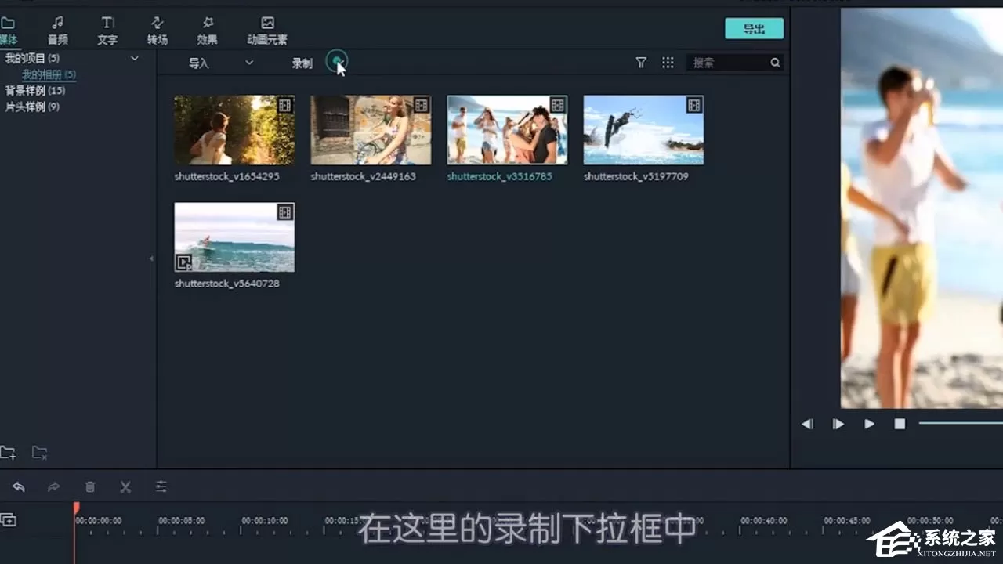1003x564 pixels.
Task: Open the Text (文字) tab
Action: [107, 31]
